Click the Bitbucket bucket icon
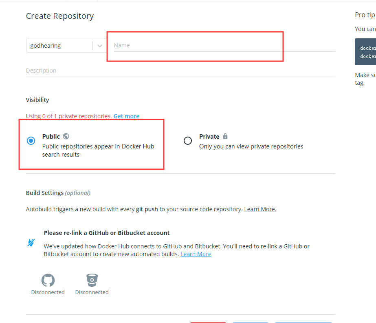 (x=92, y=280)
